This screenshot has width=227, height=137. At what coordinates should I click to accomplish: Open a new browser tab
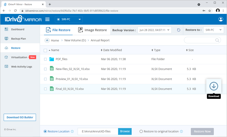click(x=50, y=4)
